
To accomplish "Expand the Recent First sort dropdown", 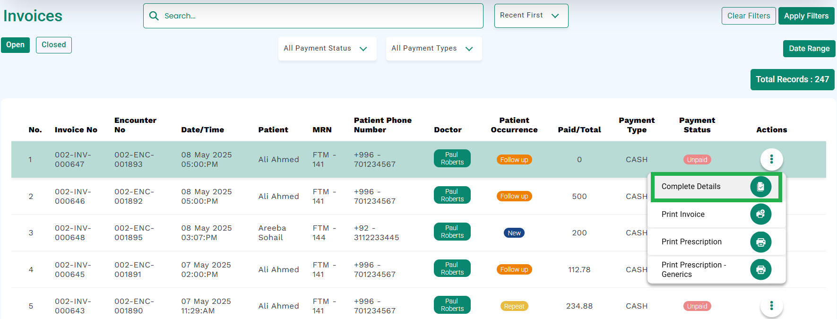I will click(531, 16).
